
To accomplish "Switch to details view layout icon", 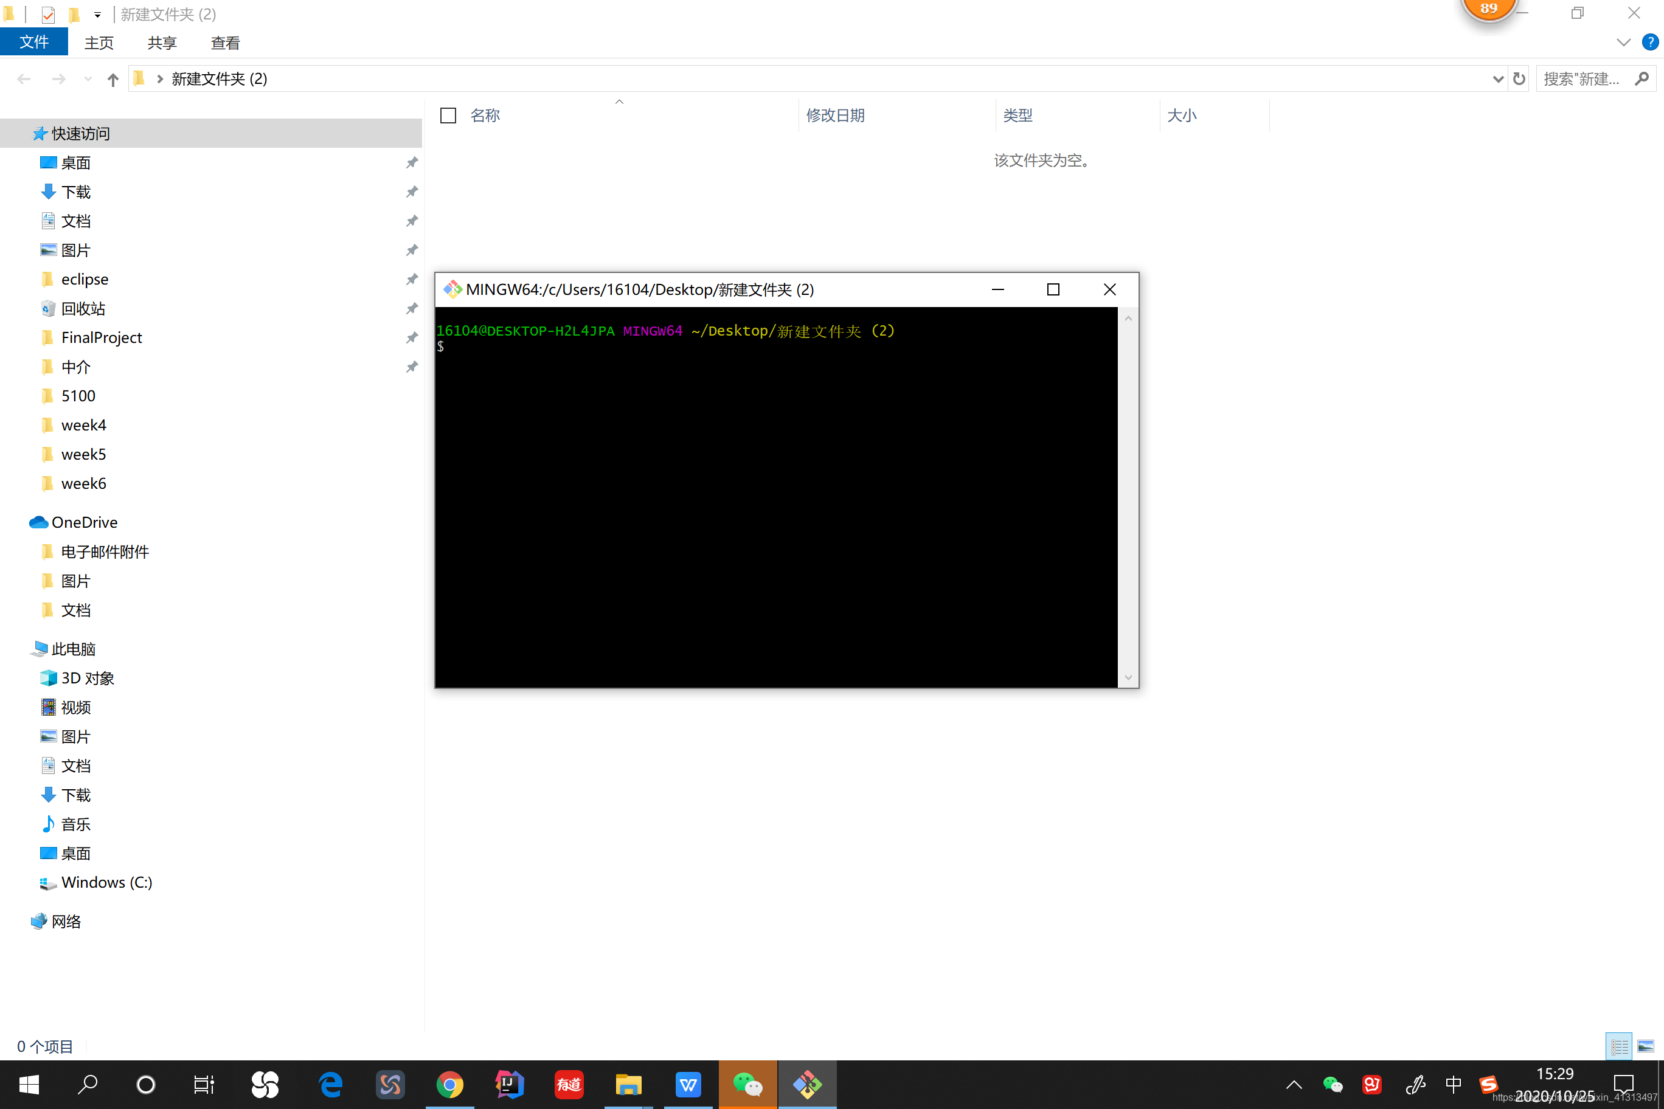I will pos(1619,1046).
